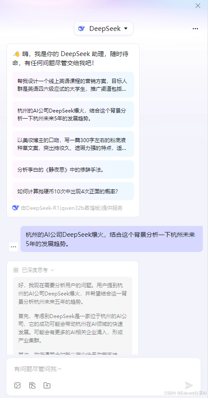
Task: Click the DeepSeek whale logo in model selector
Action: pyautogui.click(x=82, y=28)
